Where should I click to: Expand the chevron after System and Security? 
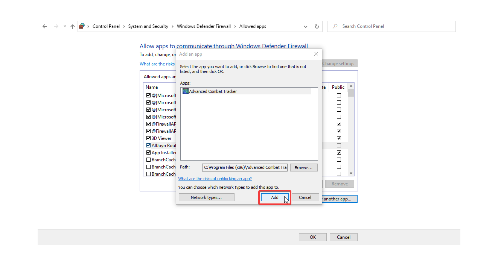tap(172, 26)
